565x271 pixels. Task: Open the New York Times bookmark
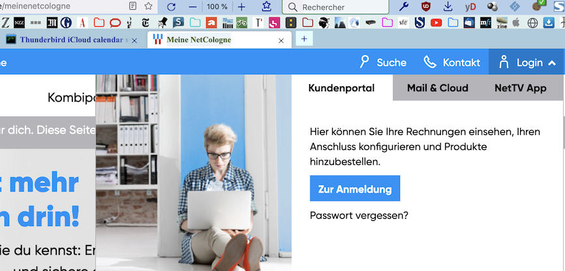coord(145,23)
